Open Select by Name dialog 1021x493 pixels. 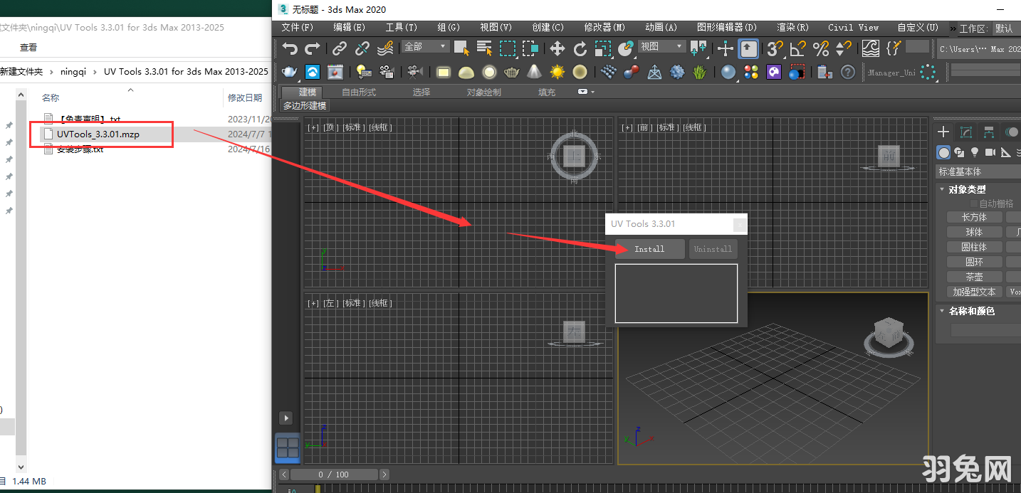[483, 48]
